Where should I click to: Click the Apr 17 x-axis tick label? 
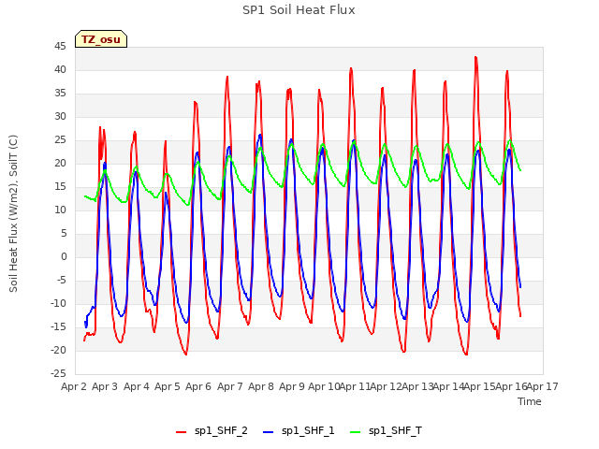pos(543,386)
